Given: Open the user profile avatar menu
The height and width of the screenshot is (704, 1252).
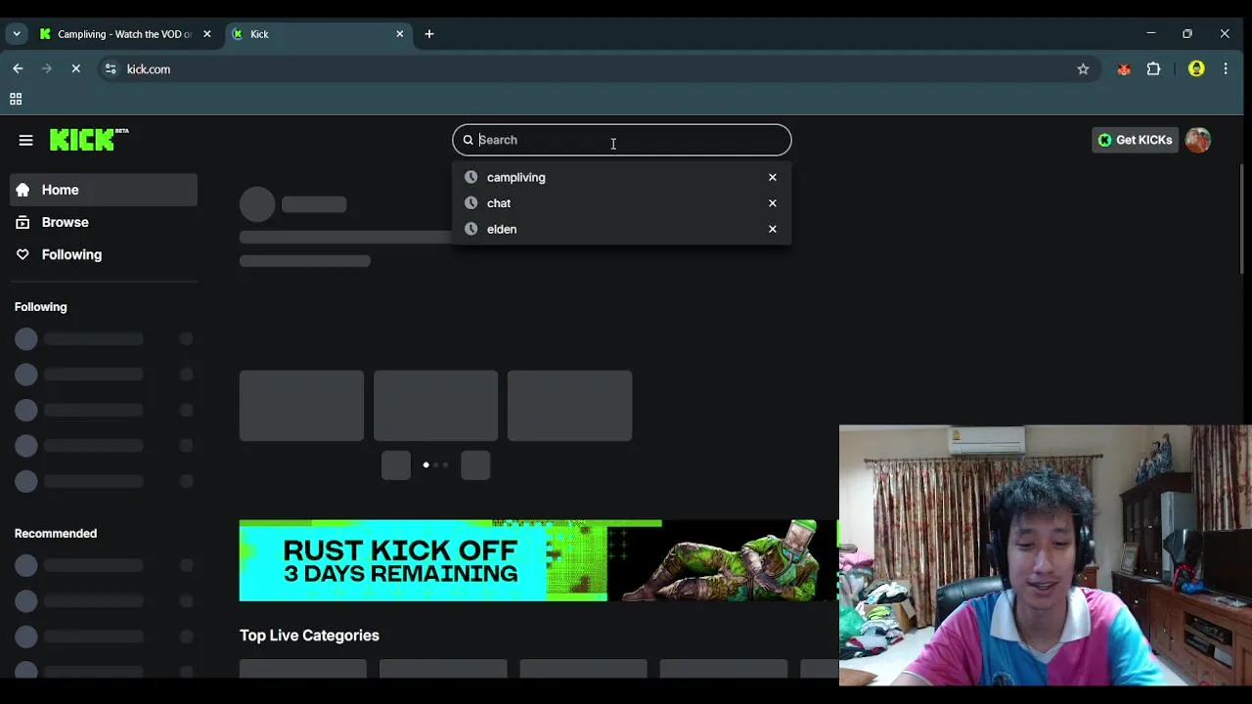Looking at the screenshot, I should 1198,140.
